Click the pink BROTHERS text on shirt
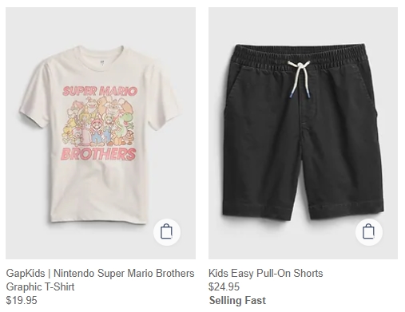The image size is (405, 312). pos(98,154)
